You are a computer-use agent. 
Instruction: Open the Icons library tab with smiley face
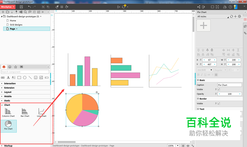10,67
